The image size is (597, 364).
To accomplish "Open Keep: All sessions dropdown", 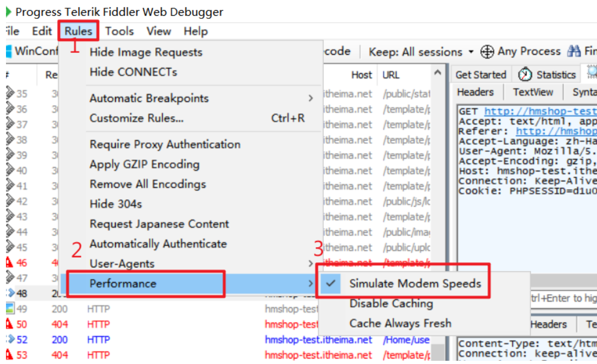I will point(421,52).
